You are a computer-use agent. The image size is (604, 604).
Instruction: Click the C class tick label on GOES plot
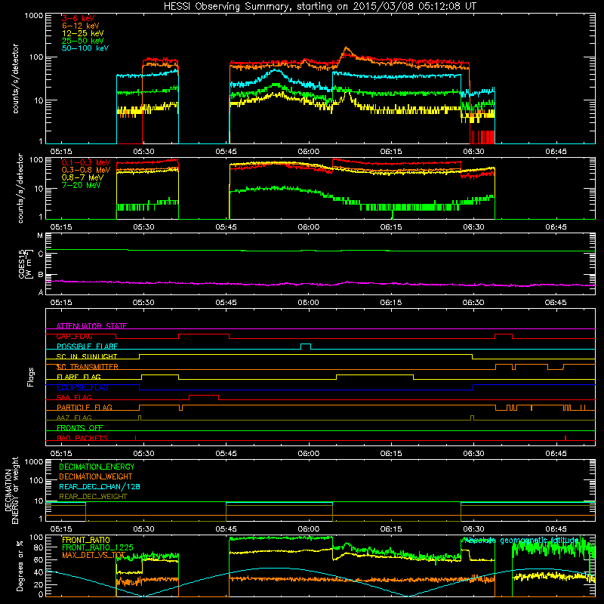(x=41, y=254)
